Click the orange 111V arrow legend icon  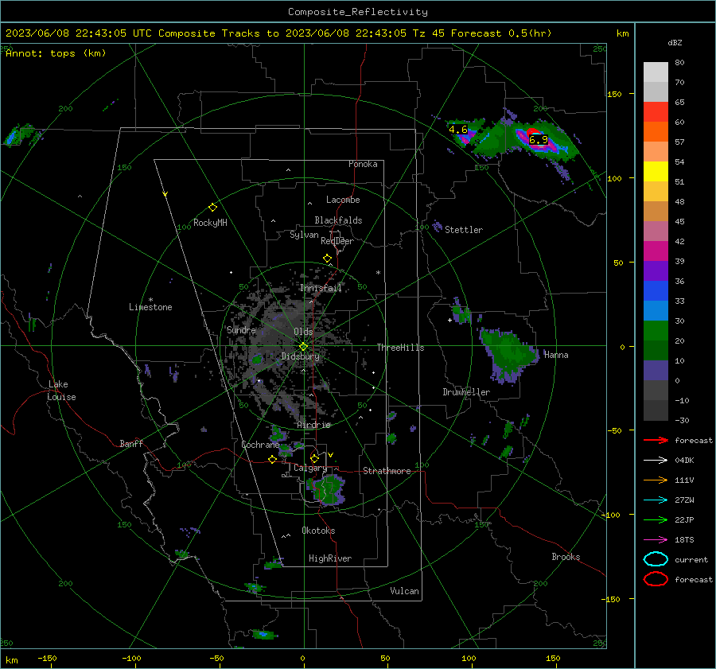point(656,480)
